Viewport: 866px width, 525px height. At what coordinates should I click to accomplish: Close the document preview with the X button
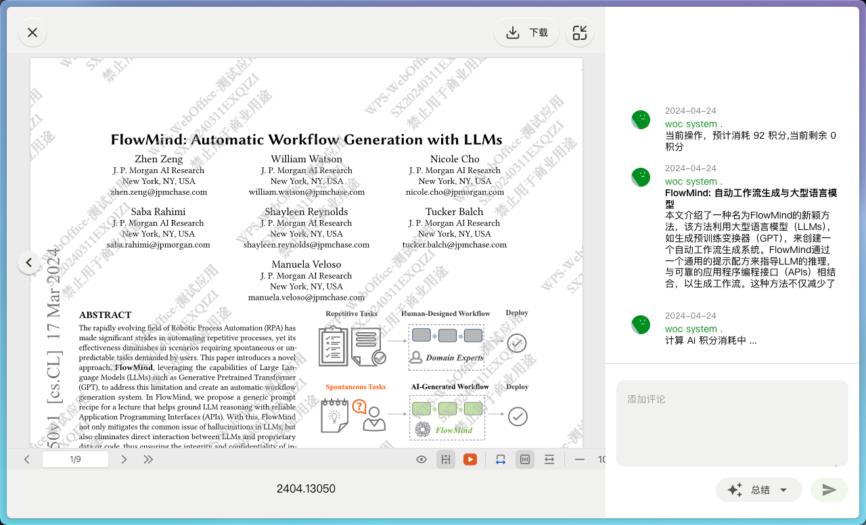(x=32, y=32)
